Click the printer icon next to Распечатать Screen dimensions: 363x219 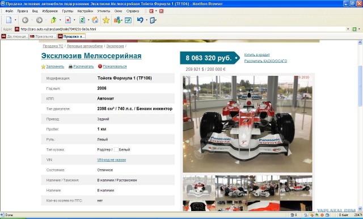(x=70, y=67)
